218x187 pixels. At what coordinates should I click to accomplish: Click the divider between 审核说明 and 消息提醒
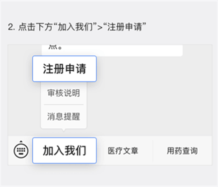tap(64, 105)
